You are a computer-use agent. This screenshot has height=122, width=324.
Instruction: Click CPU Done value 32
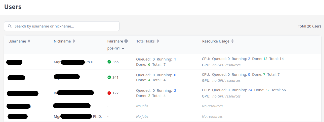[x=267, y=90]
